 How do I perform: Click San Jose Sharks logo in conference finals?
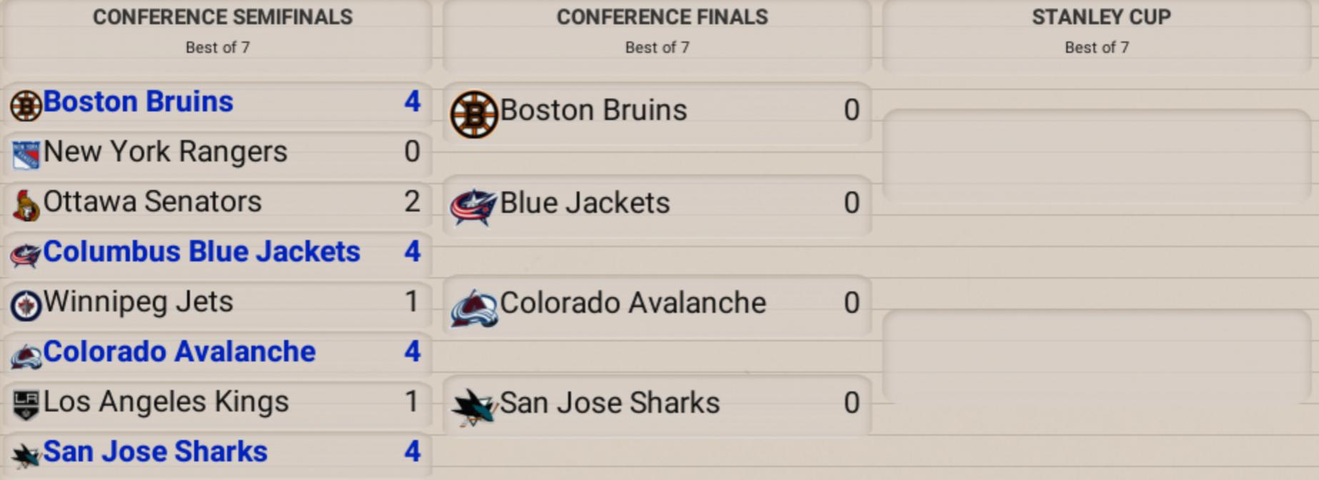473,407
